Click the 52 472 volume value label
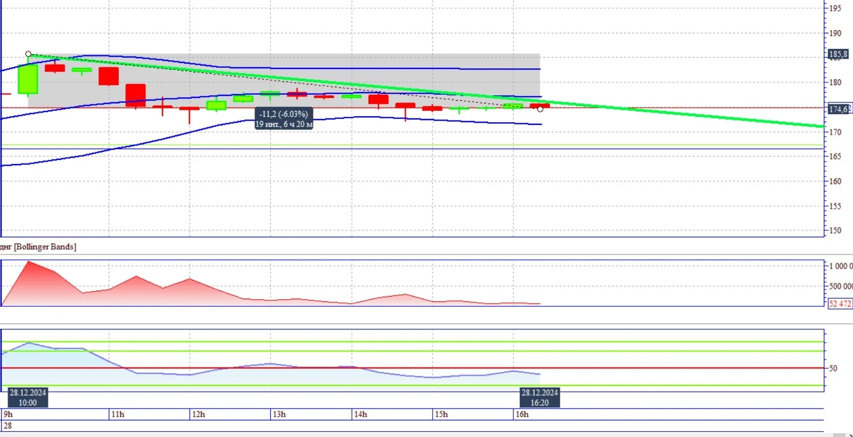The height and width of the screenshot is (437, 853). (x=840, y=304)
